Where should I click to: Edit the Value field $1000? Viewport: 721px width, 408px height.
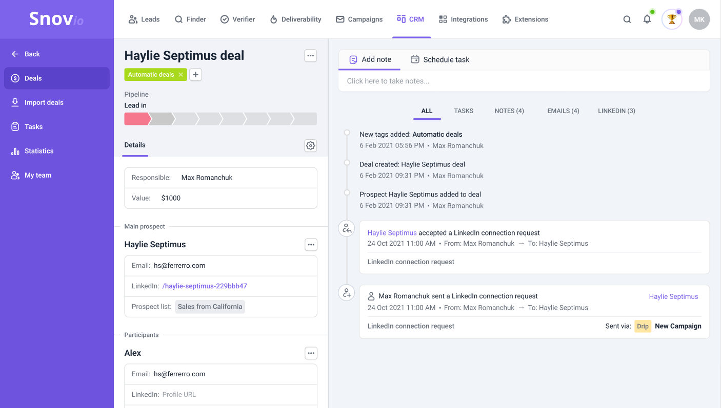pos(221,198)
